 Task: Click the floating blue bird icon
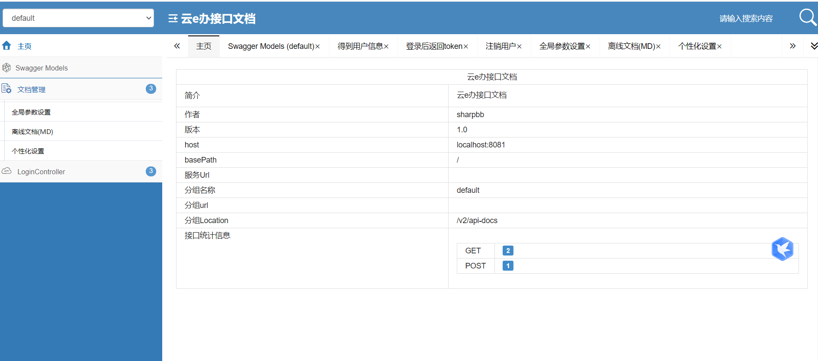point(783,249)
